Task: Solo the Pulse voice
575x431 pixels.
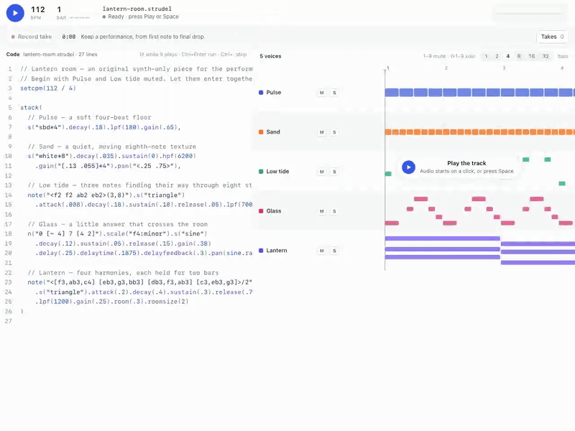Action: pyautogui.click(x=334, y=93)
